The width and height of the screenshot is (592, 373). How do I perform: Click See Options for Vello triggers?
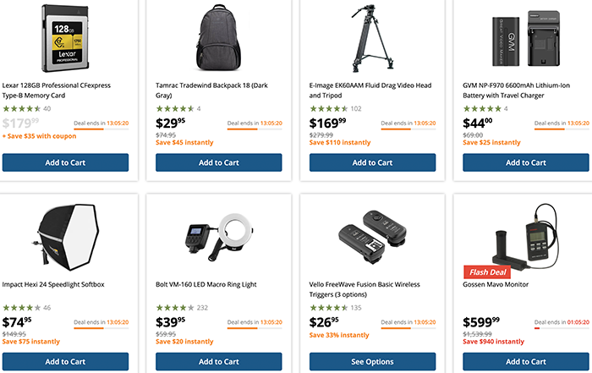pos(372,362)
